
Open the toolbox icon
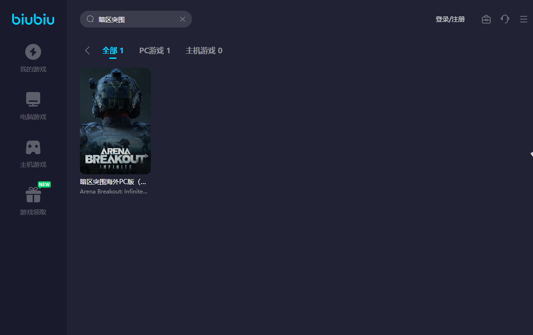(486, 19)
